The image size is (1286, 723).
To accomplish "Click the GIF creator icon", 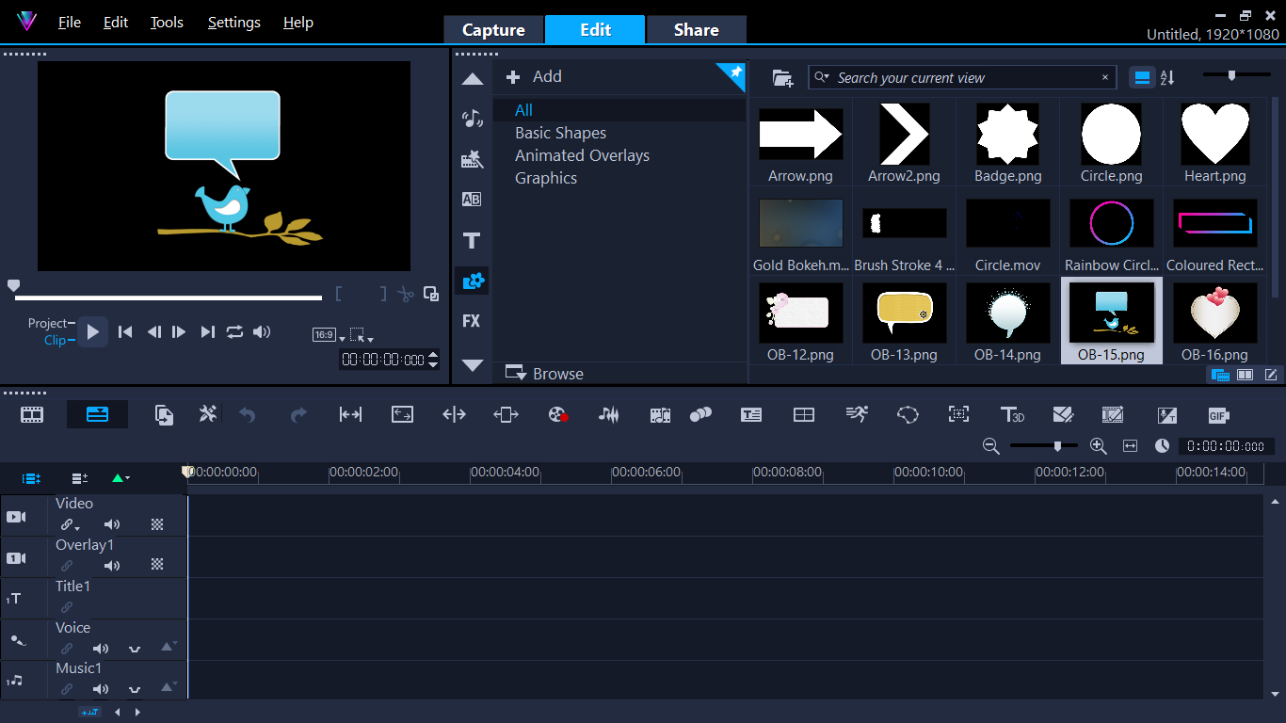I will 1218,415.
